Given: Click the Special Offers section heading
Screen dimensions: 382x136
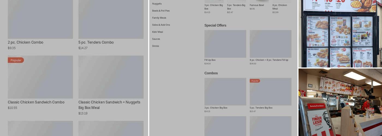Looking at the screenshot, I should [x=215, y=25].
